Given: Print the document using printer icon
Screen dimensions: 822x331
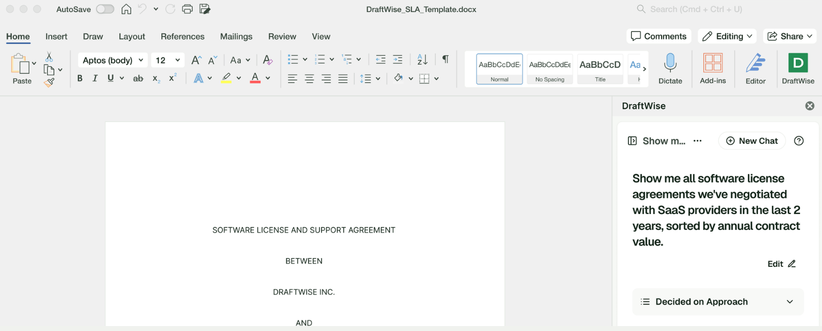Looking at the screenshot, I should tap(187, 9).
